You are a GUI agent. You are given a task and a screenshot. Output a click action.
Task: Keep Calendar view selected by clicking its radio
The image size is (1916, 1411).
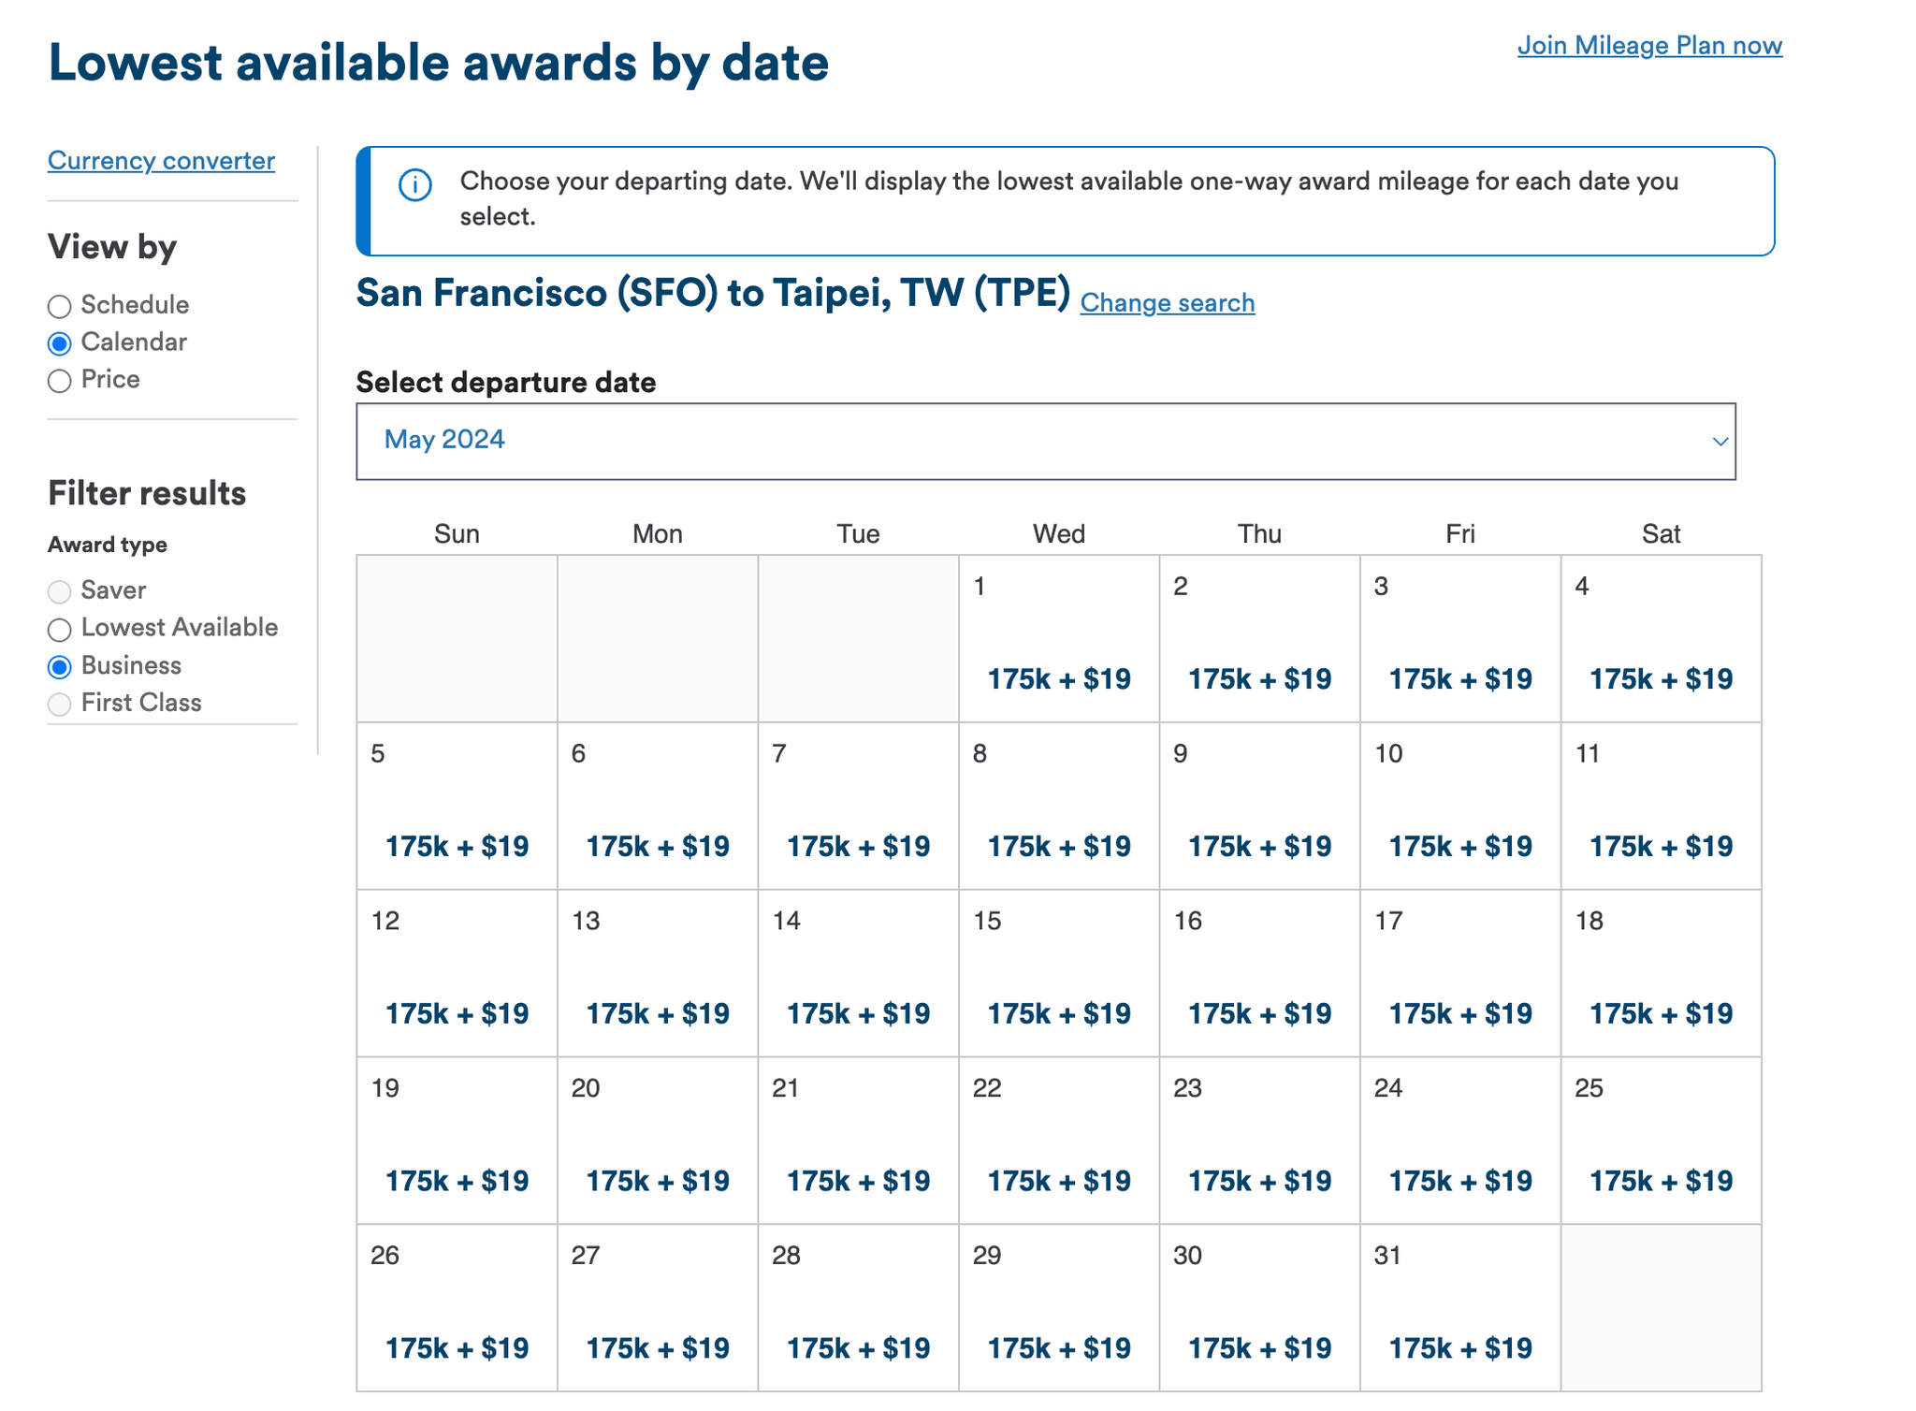click(x=60, y=342)
